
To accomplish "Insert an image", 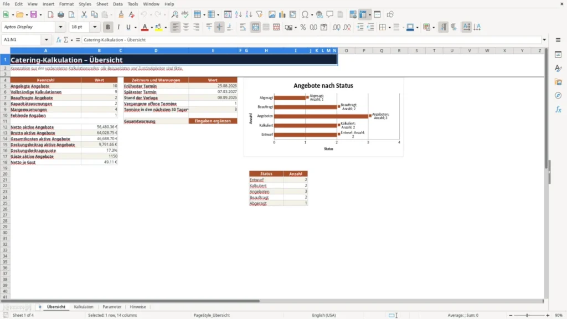I will [272, 14].
